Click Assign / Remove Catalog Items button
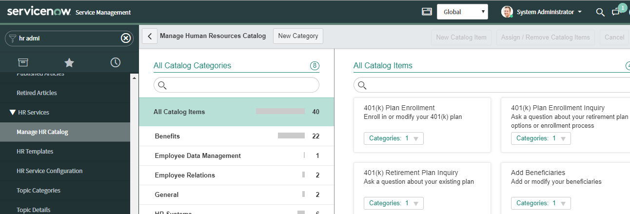 pyautogui.click(x=545, y=38)
